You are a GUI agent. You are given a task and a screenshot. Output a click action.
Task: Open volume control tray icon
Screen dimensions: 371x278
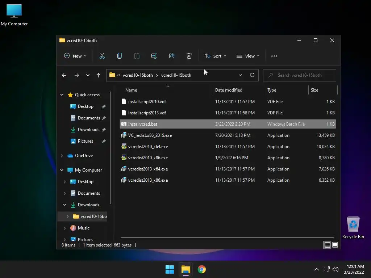(335, 269)
